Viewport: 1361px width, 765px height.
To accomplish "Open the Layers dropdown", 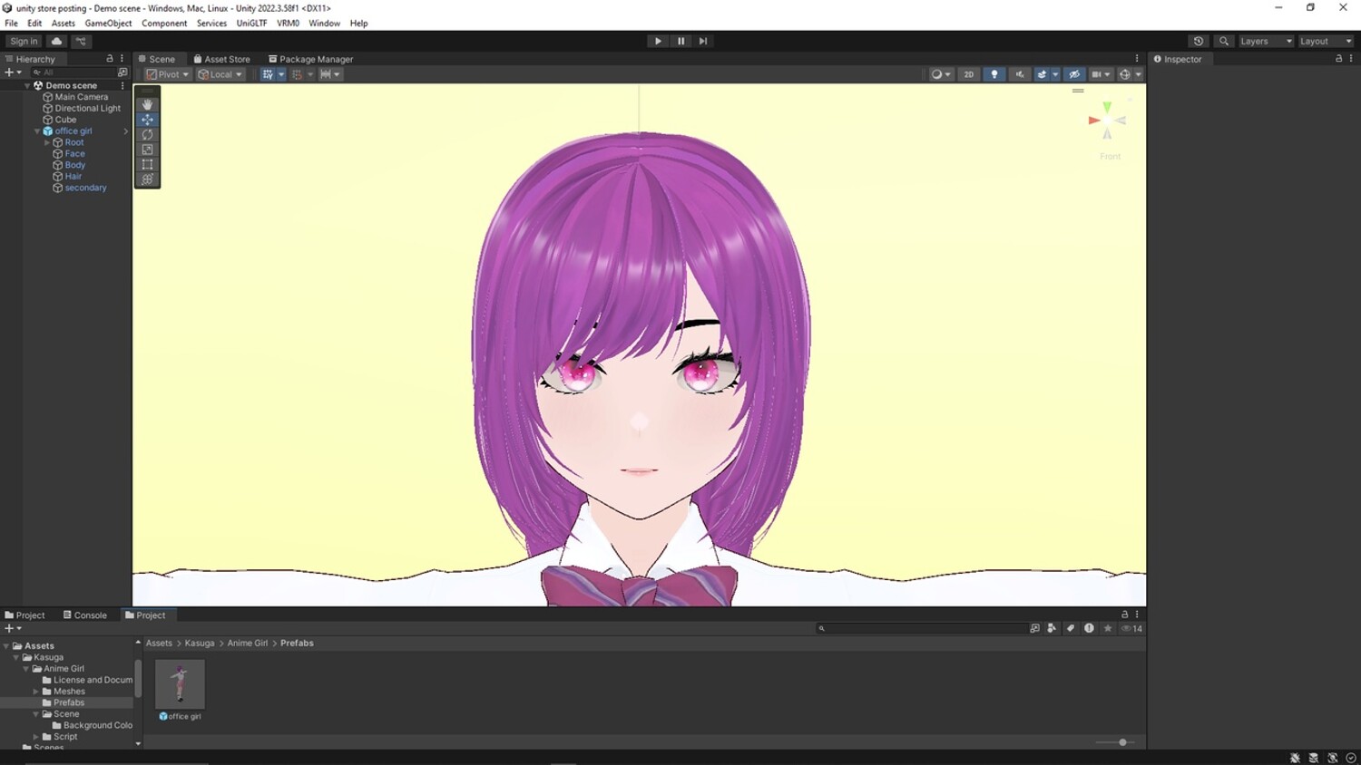I will pyautogui.click(x=1266, y=41).
